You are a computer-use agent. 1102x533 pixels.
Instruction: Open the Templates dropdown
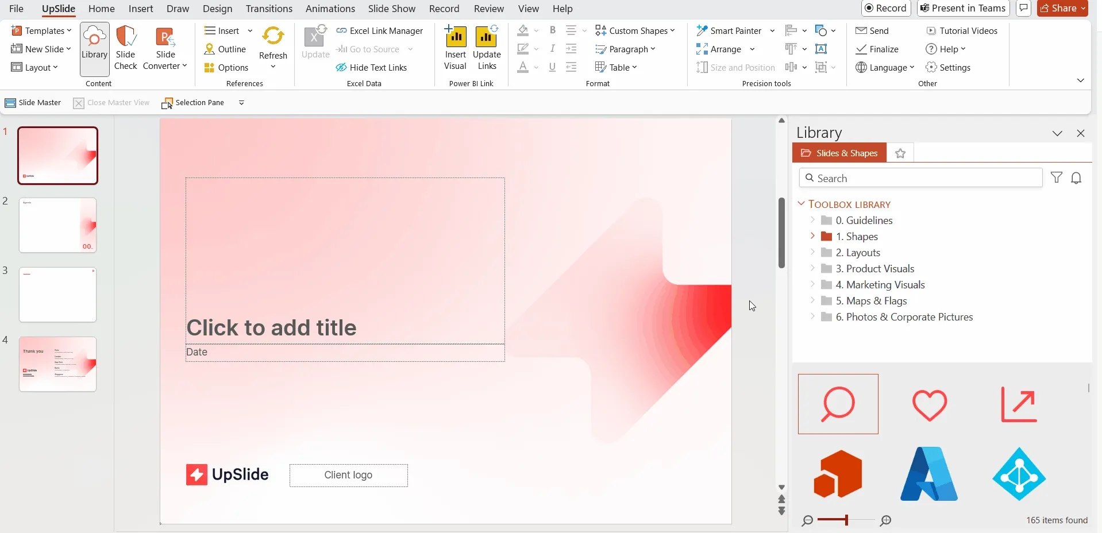point(41,30)
